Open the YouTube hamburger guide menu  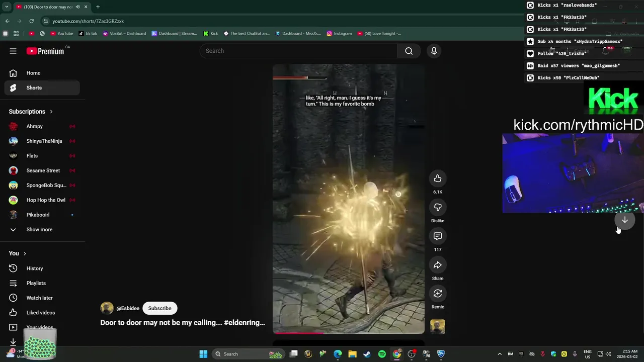point(13,51)
